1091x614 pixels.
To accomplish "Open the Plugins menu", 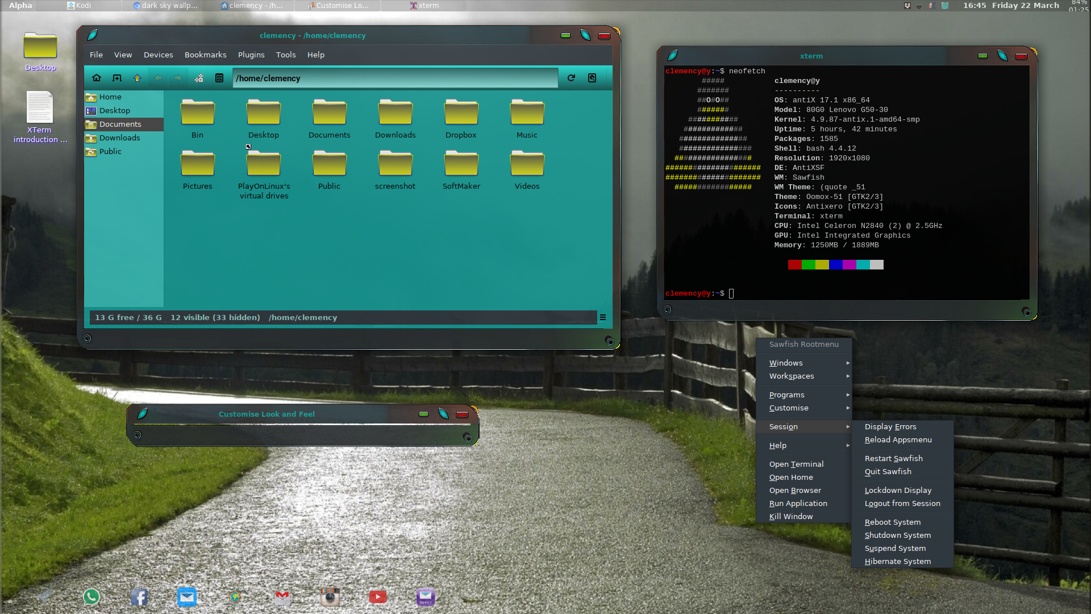I will pos(251,55).
